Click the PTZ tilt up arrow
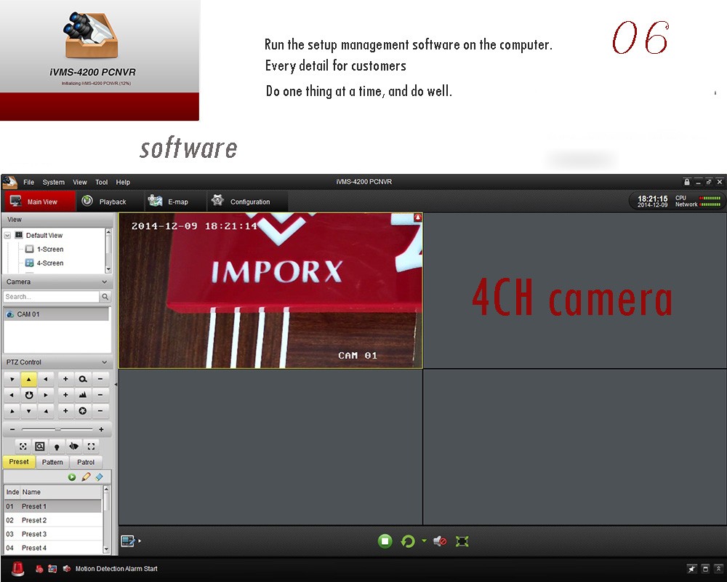 point(28,378)
